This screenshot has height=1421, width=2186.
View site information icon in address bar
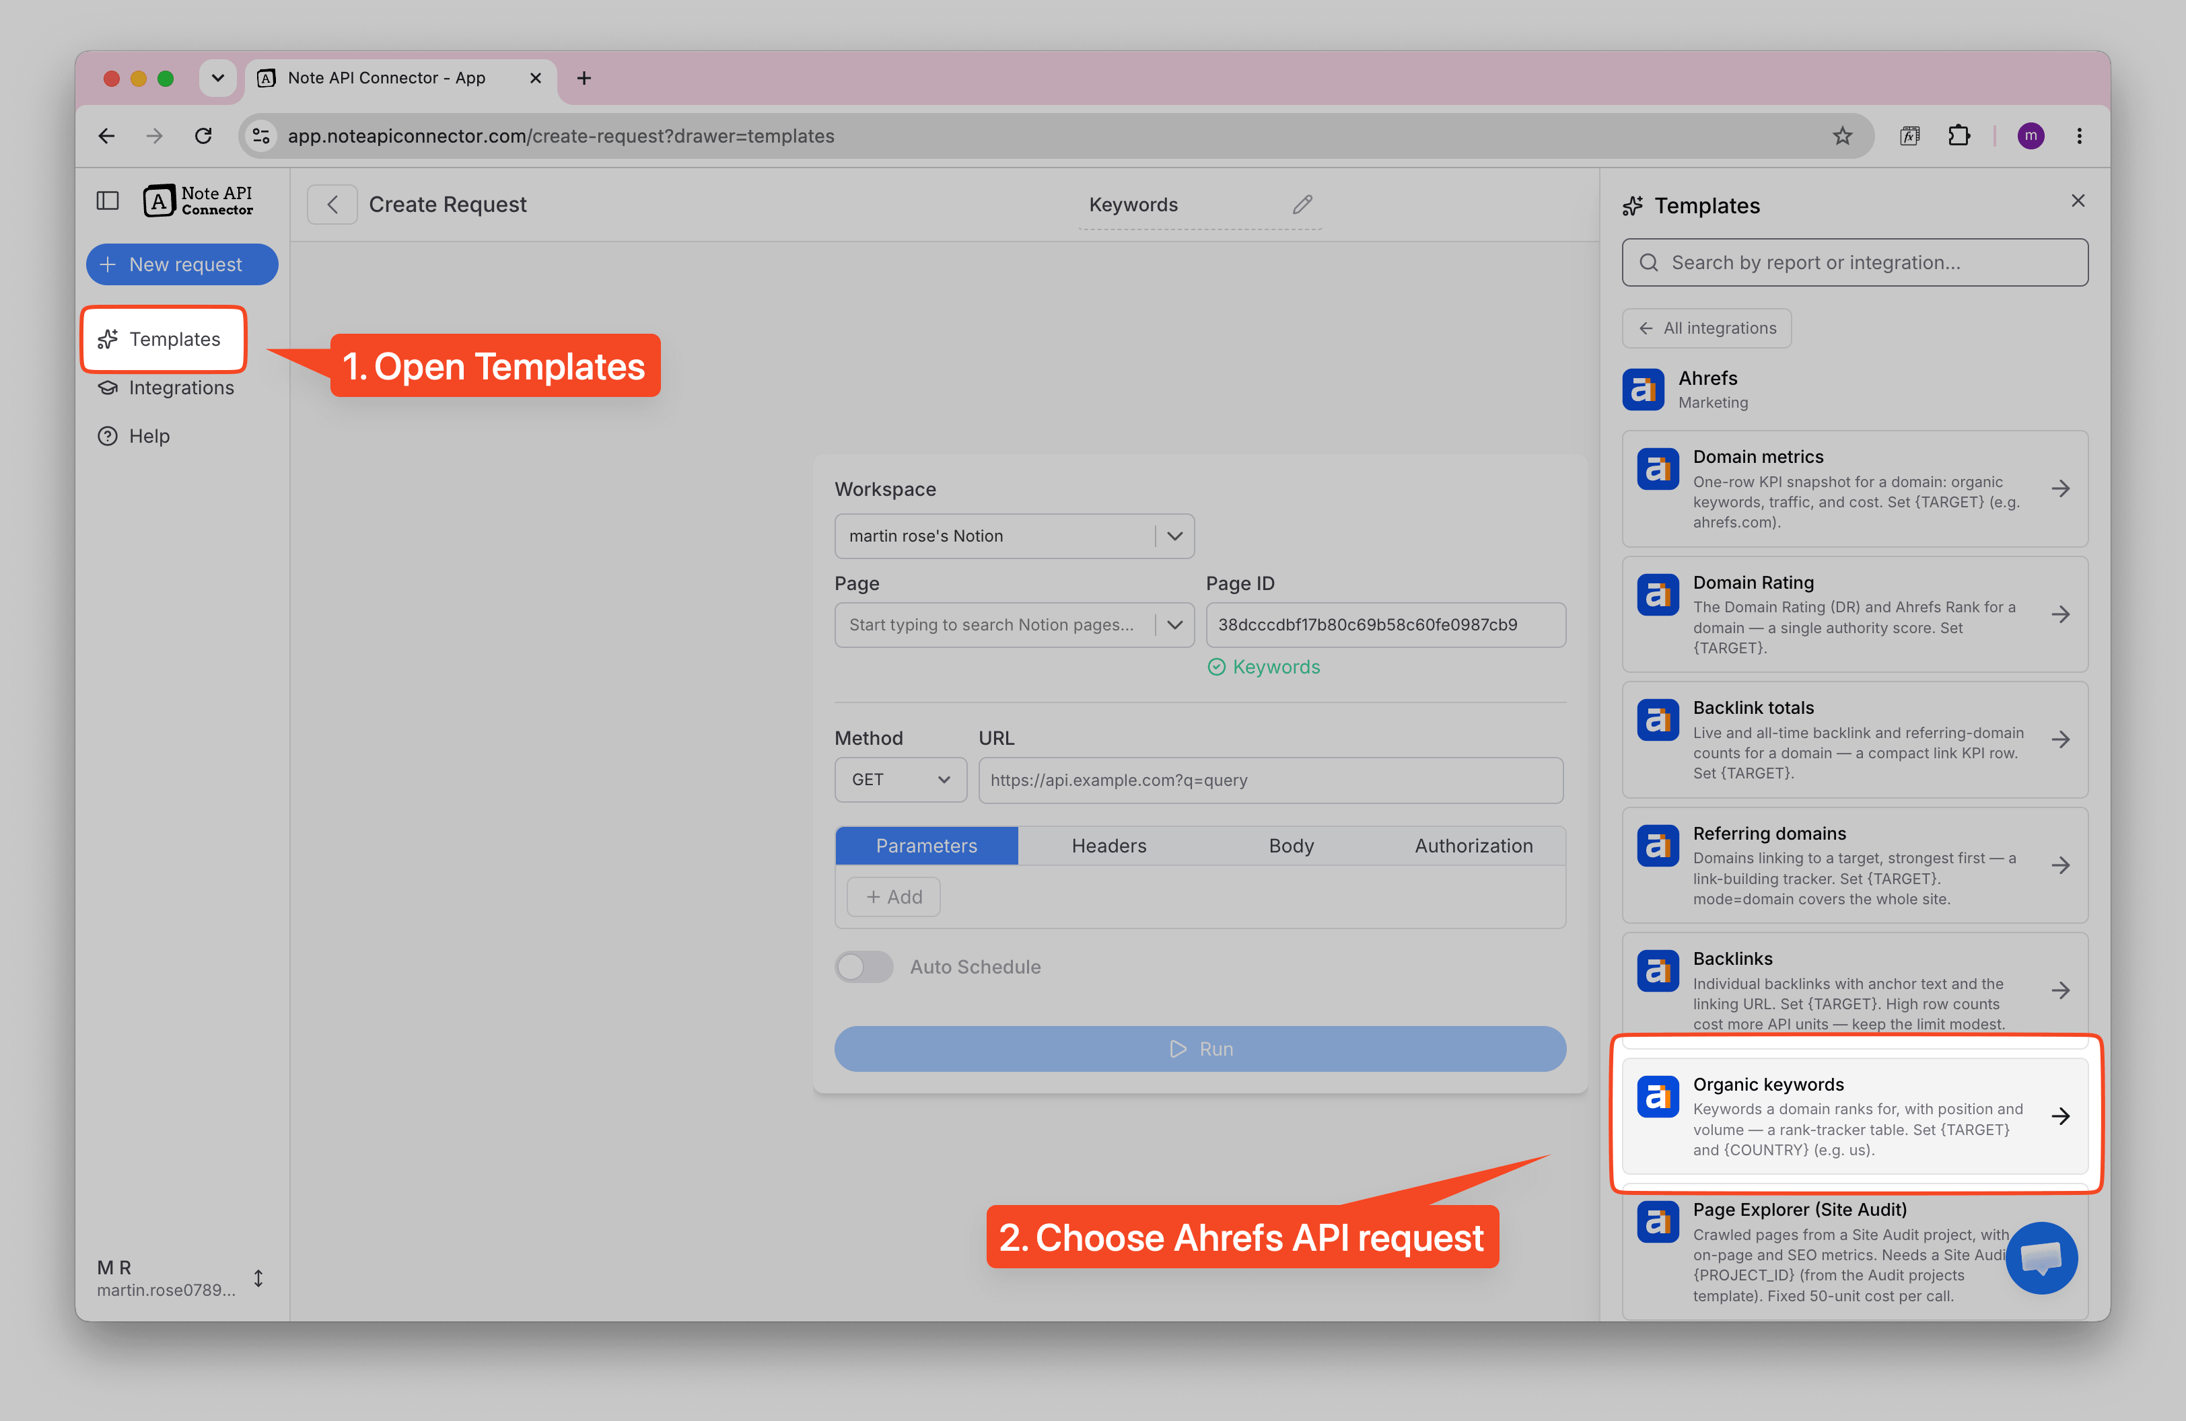point(261,136)
